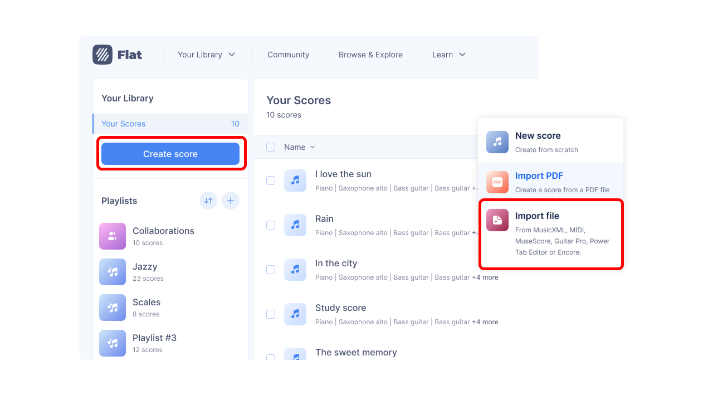
Task: Open the Collaborations playlist icon
Action: (113, 236)
